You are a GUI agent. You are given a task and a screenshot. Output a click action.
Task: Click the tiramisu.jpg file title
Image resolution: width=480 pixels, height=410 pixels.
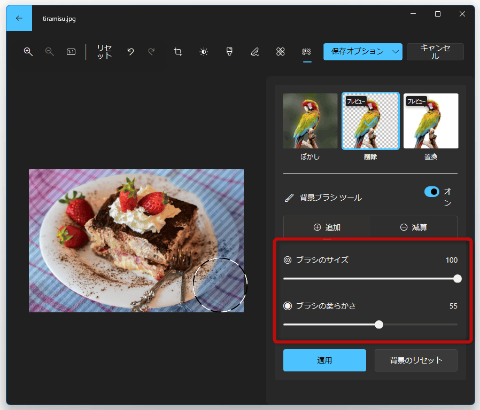coord(59,19)
